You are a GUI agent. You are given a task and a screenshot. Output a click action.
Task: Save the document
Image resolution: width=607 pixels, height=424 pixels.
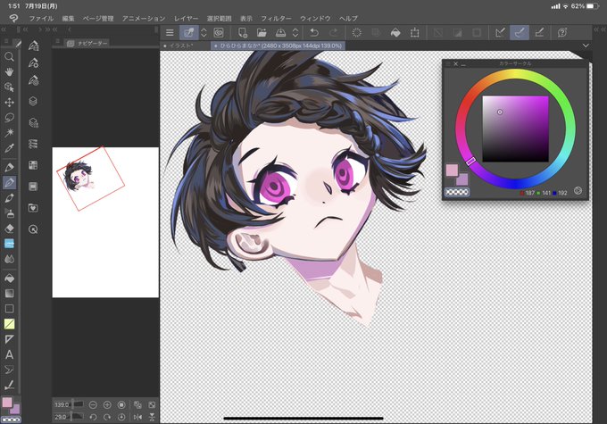click(x=280, y=33)
